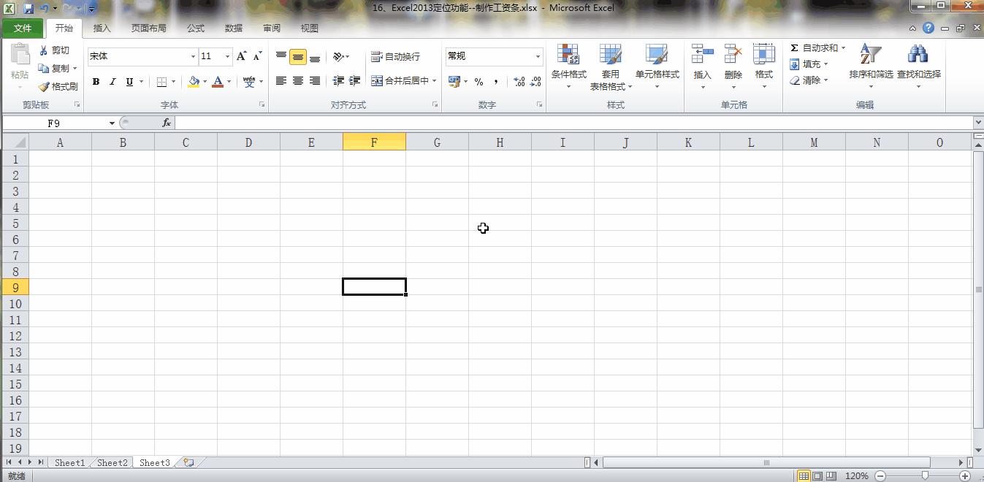Click the Delete cells (删除) icon
Viewport: 984px width, 482px height.
point(733,55)
